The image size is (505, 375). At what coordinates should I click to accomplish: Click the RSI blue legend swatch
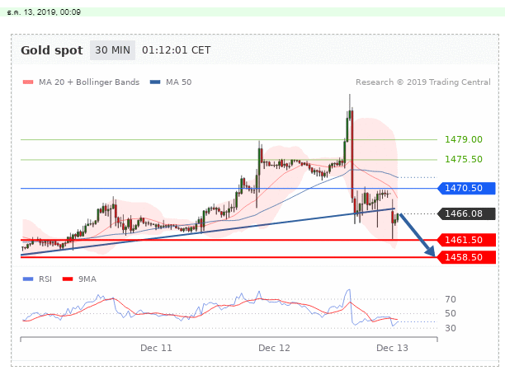click(28, 279)
